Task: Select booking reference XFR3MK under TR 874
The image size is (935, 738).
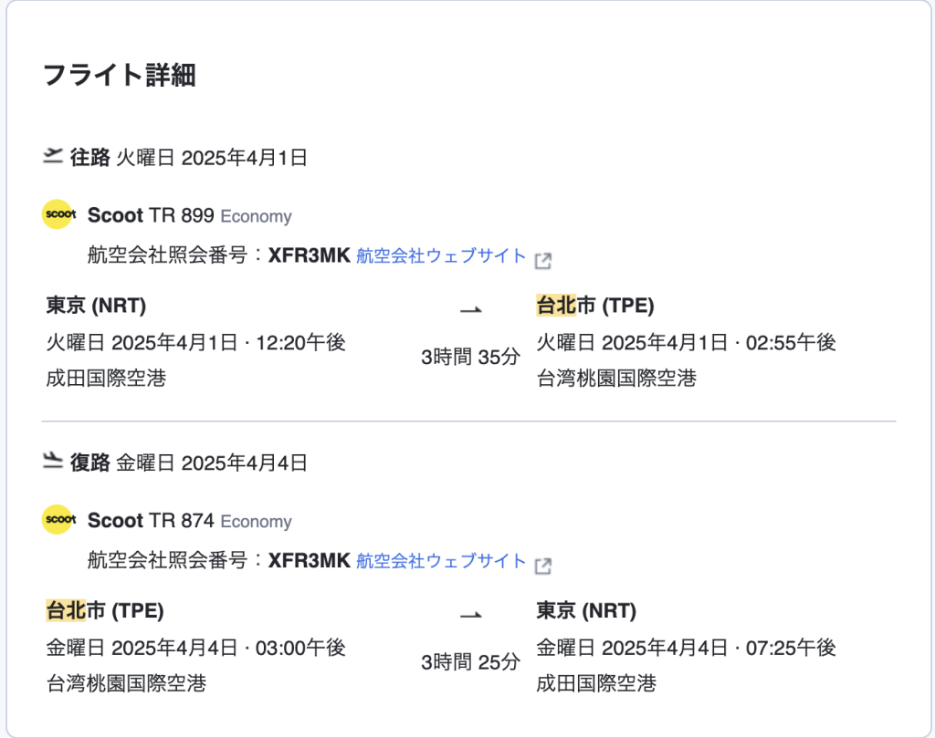Action: [x=309, y=561]
